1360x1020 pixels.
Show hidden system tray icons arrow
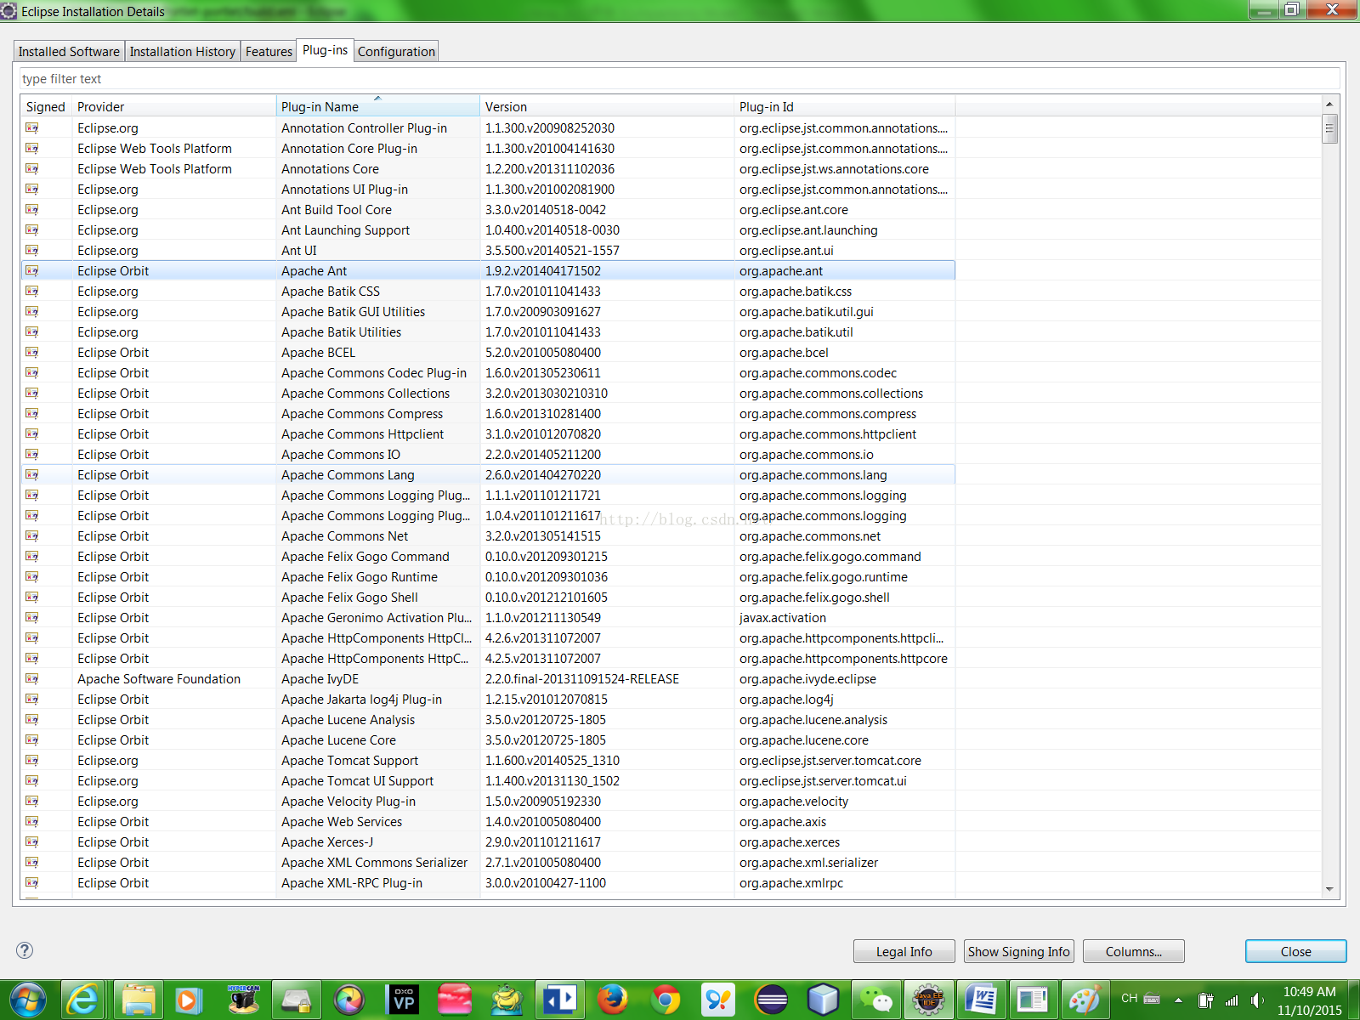1179,1000
